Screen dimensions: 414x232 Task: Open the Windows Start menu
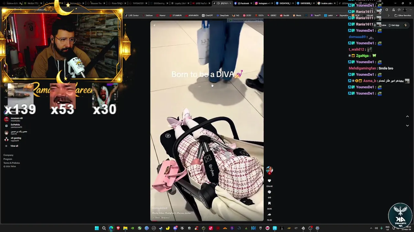click(97, 228)
